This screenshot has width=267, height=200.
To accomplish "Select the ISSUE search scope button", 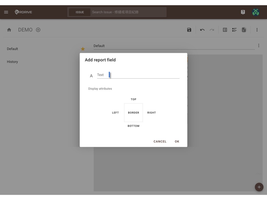I will click(80, 12).
